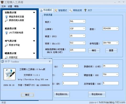The height and width of the screenshot is (104, 126).
Task: Collapse the 安防类计算 section
Action: 34,13
